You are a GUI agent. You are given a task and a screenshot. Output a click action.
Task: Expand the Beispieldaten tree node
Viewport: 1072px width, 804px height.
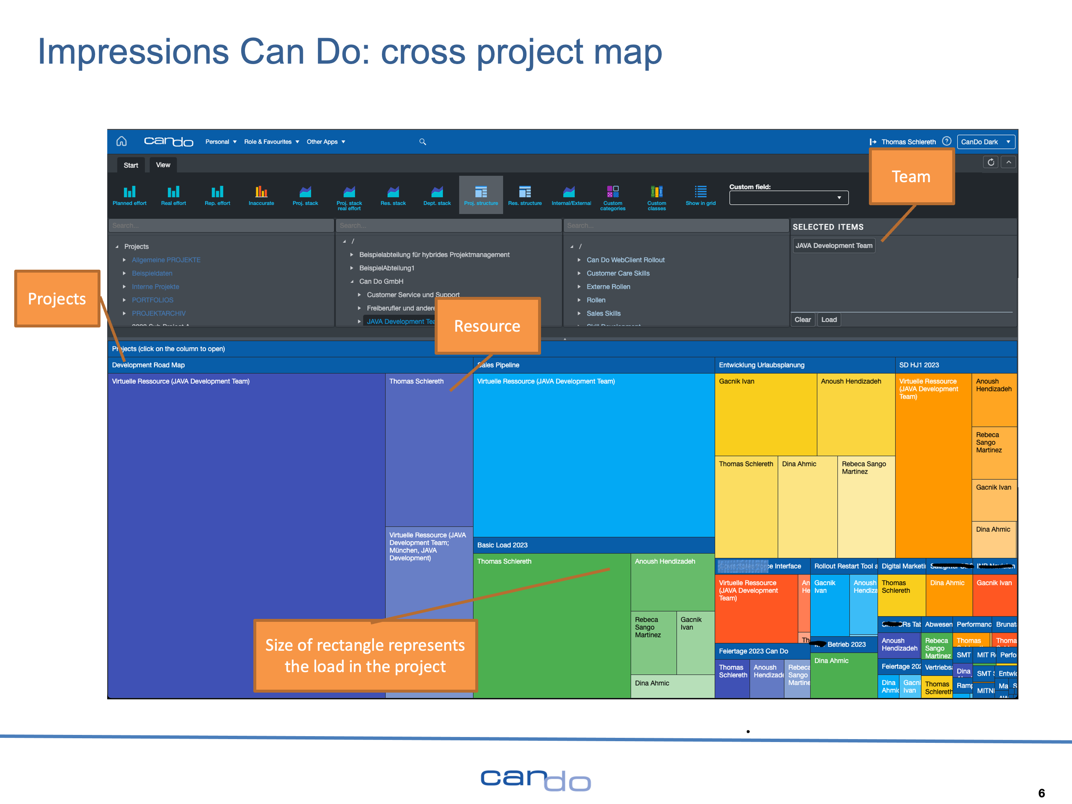(124, 273)
